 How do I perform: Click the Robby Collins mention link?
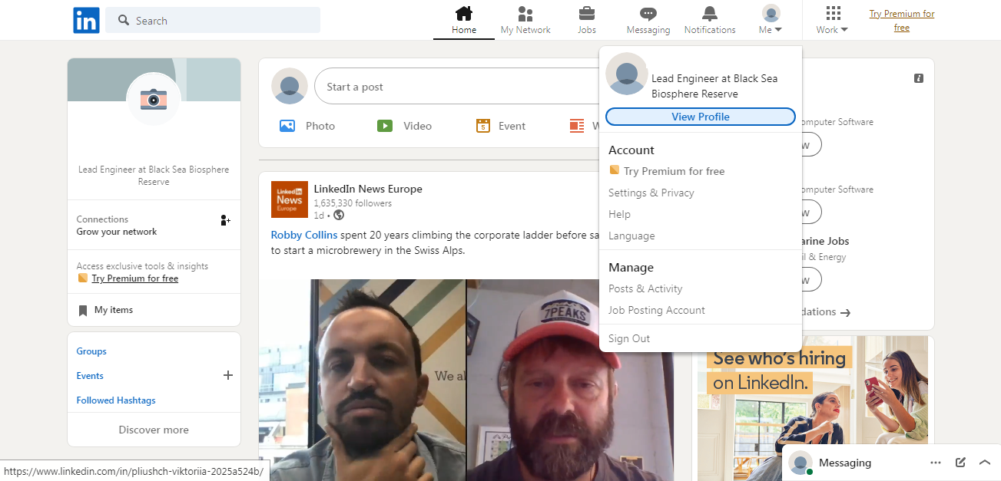point(304,235)
